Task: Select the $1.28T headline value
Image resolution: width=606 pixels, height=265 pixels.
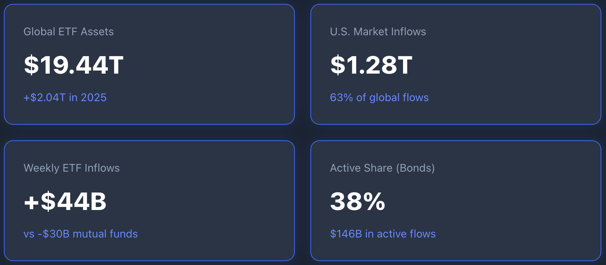Action: coord(371,65)
